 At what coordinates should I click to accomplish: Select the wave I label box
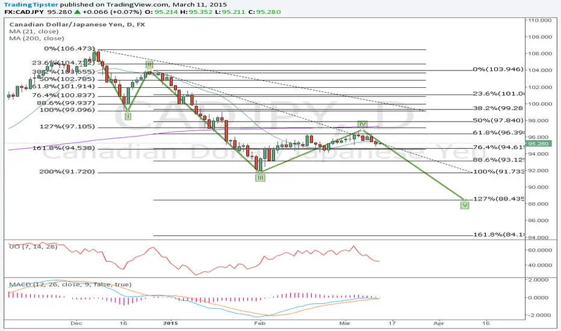coord(128,116)
